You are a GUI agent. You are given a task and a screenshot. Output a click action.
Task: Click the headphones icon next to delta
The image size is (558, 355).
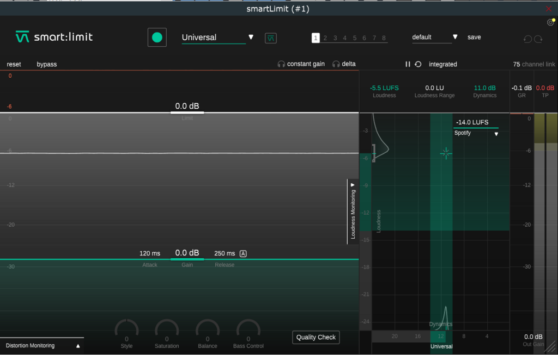click(336, 64)
